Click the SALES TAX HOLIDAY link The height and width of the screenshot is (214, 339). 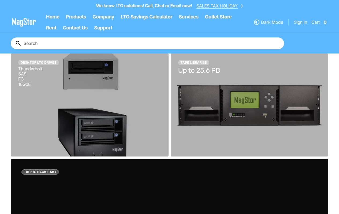point(217,6)
